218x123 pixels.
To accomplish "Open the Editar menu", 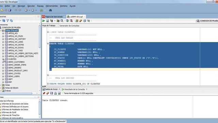I will [7, 6].
